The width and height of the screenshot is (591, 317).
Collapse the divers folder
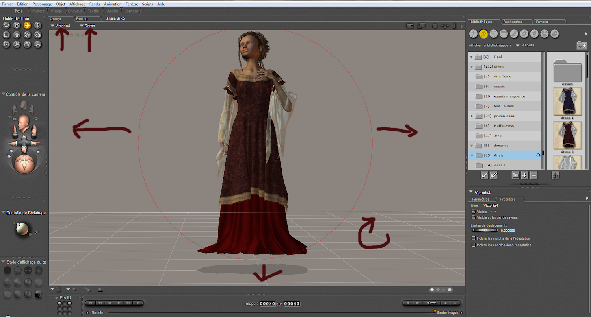(471, 67)
